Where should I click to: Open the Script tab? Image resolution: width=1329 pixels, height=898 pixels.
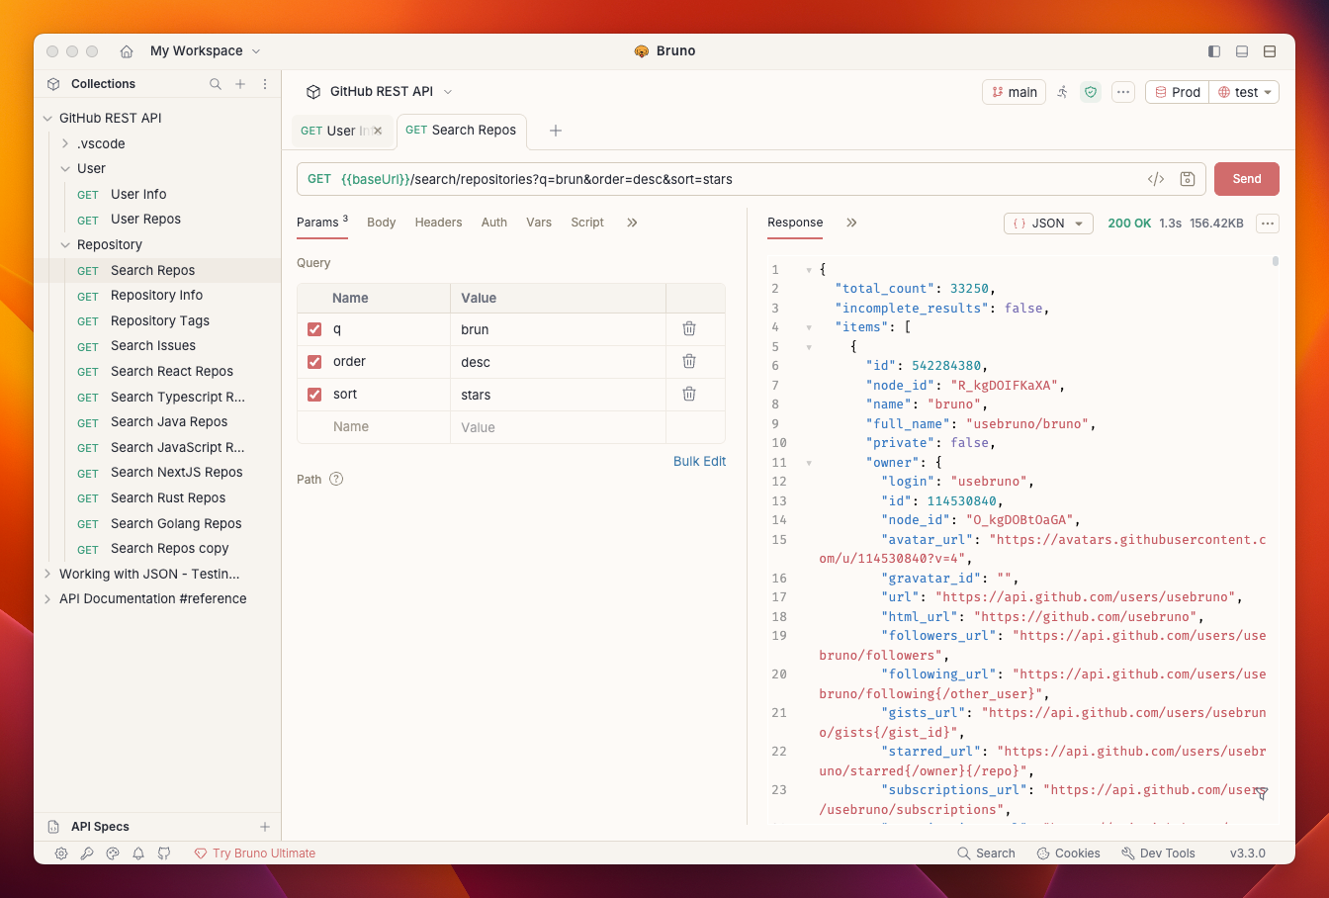(587, 223)
